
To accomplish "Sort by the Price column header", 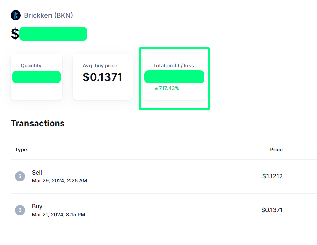I will (276, 150).
